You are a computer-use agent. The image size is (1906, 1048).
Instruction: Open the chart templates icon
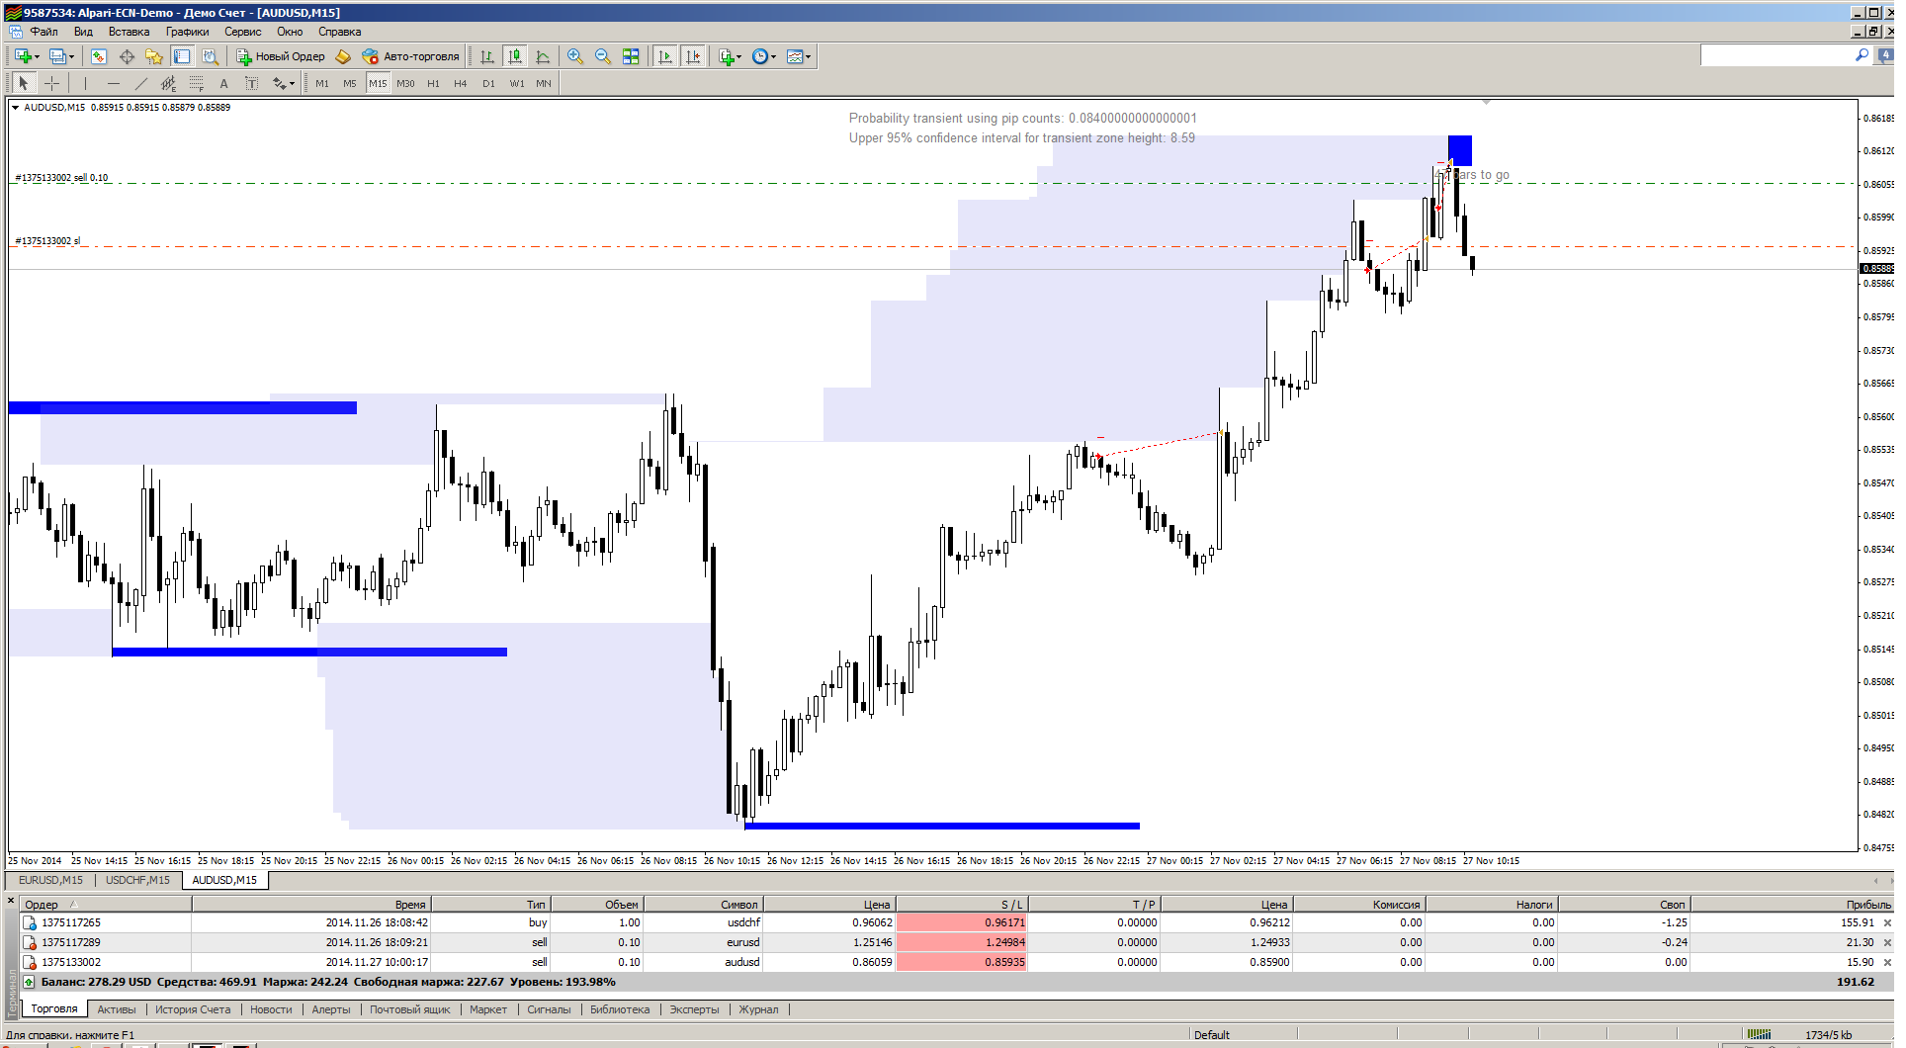794,56
